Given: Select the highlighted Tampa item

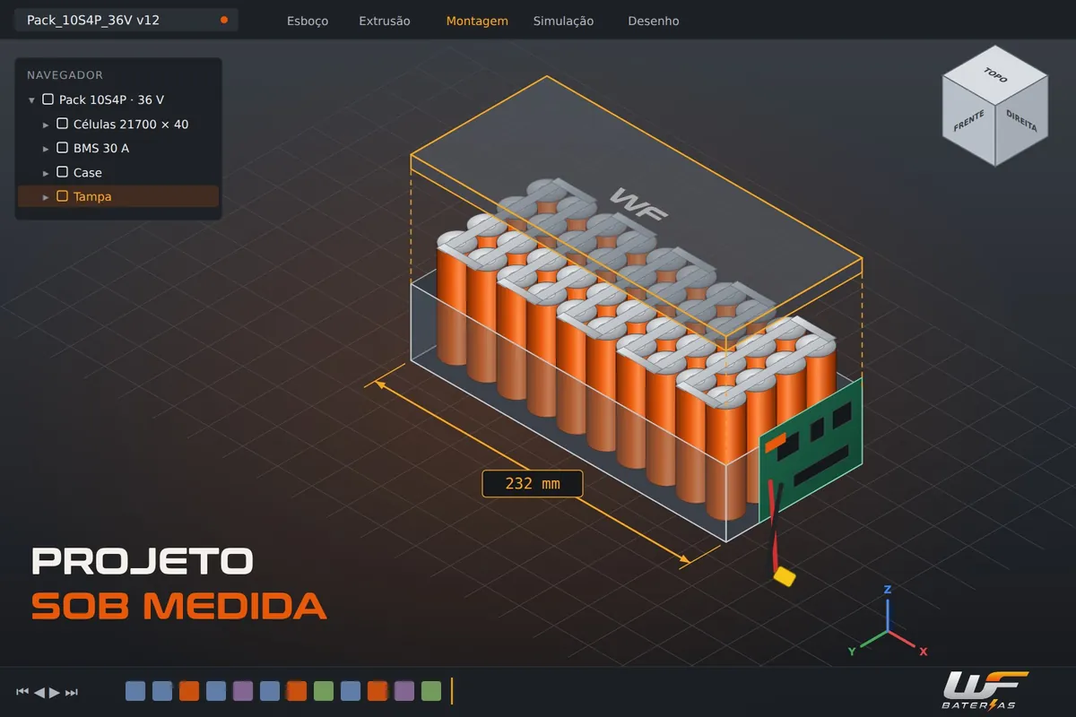Looking at the screenshot, I should coord(118,196).
